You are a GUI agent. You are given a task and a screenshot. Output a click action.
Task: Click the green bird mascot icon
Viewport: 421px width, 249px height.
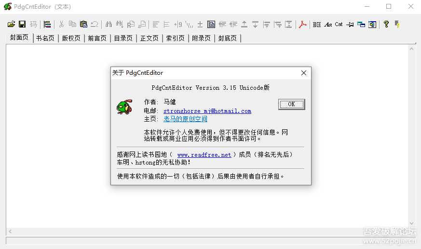tap(123, 107)
